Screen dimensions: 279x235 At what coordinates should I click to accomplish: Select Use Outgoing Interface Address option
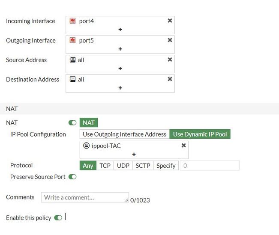[124, 134]
